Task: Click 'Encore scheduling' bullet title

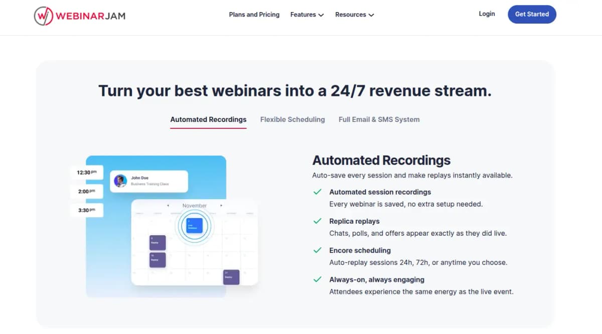Action: point(360,250)
